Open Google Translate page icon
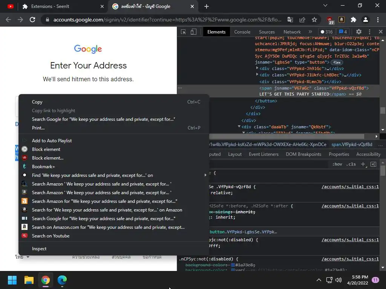386x289 pixels. pyautogui.click(x=290, y=20)
